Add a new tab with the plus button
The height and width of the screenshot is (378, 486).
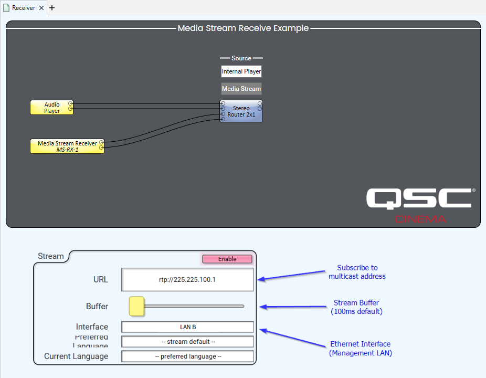point(51,8)
